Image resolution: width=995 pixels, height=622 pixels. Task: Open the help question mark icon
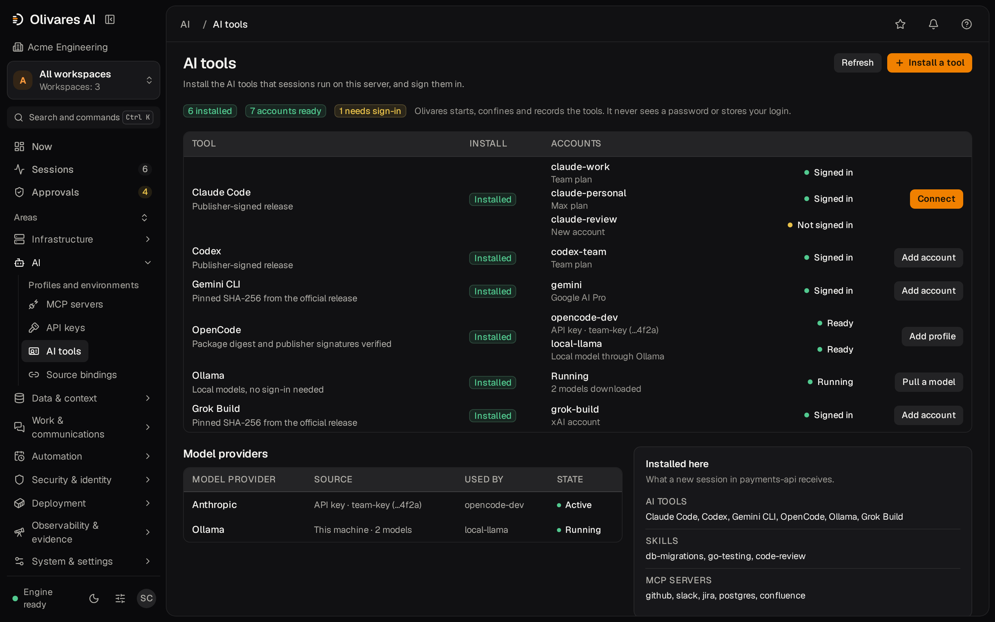(966, 24)
